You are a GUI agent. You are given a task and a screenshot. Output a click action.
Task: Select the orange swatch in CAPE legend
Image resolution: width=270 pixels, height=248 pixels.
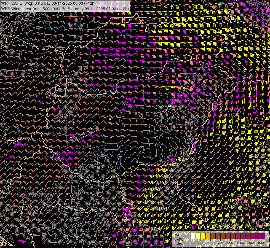coord(208,236)
